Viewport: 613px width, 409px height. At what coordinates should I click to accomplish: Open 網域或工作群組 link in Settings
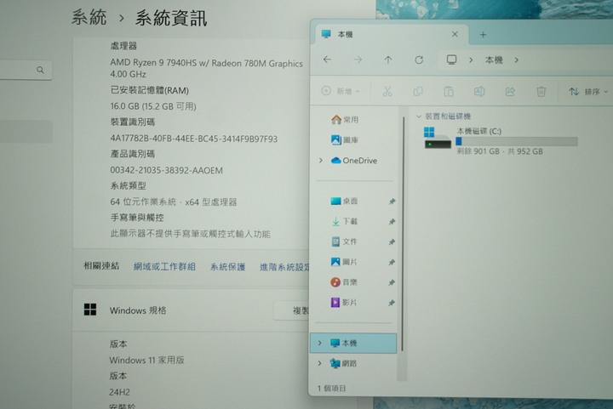click(x=164, y=266)
